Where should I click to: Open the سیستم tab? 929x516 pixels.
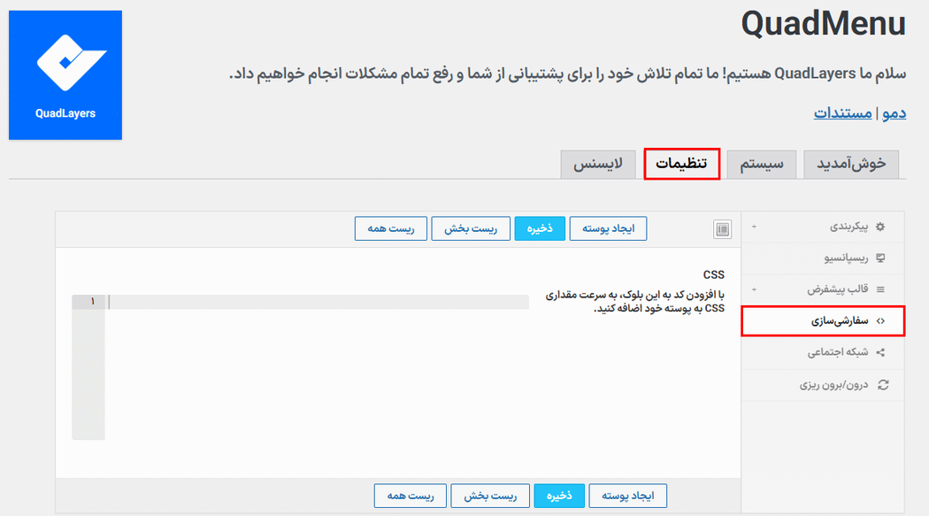(761, 164)
